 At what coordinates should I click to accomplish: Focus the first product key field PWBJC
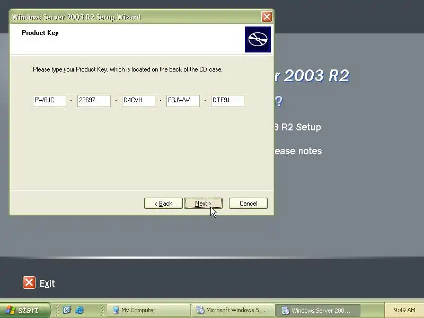pos(49,101)
